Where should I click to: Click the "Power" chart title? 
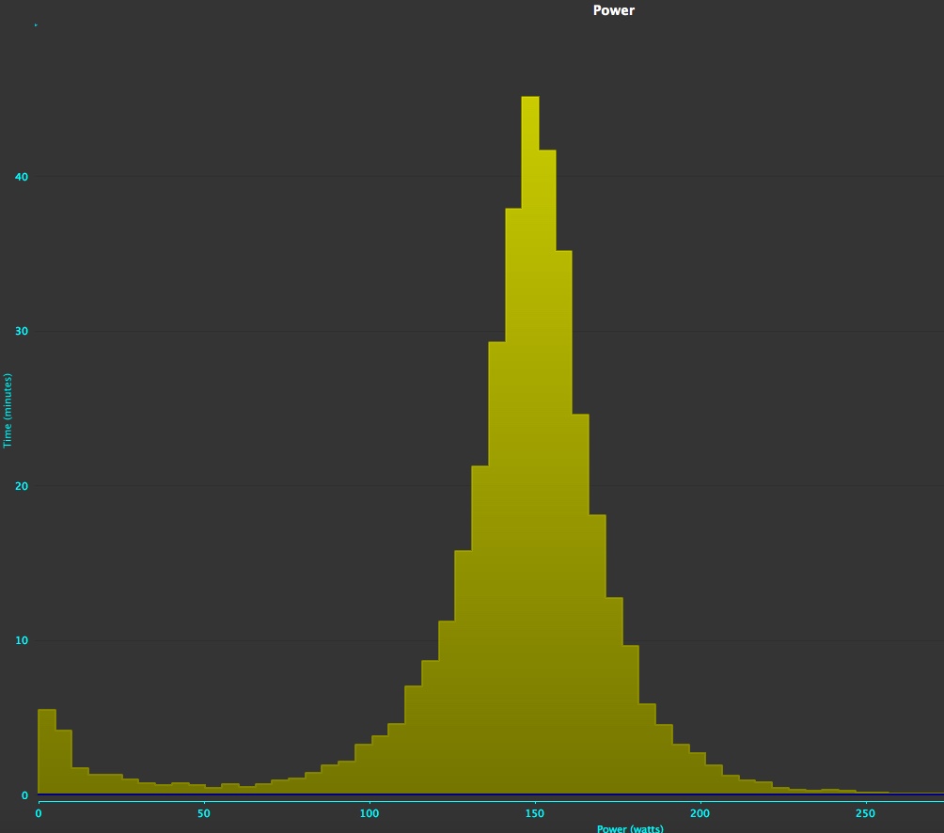coord(613,10)
